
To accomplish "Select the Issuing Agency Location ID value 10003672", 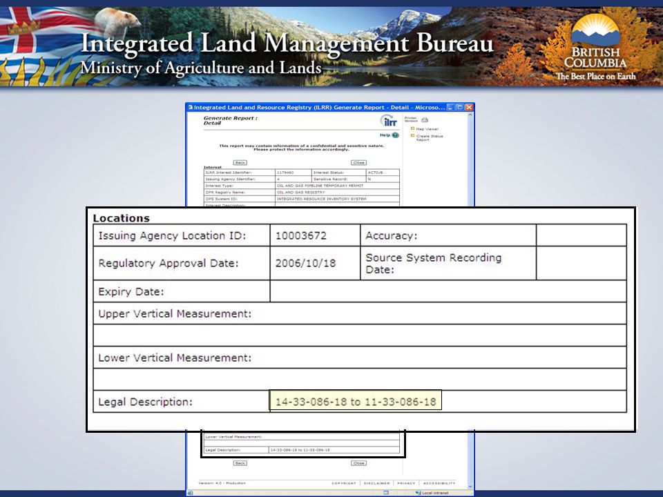I will click(x=301, y=236).
